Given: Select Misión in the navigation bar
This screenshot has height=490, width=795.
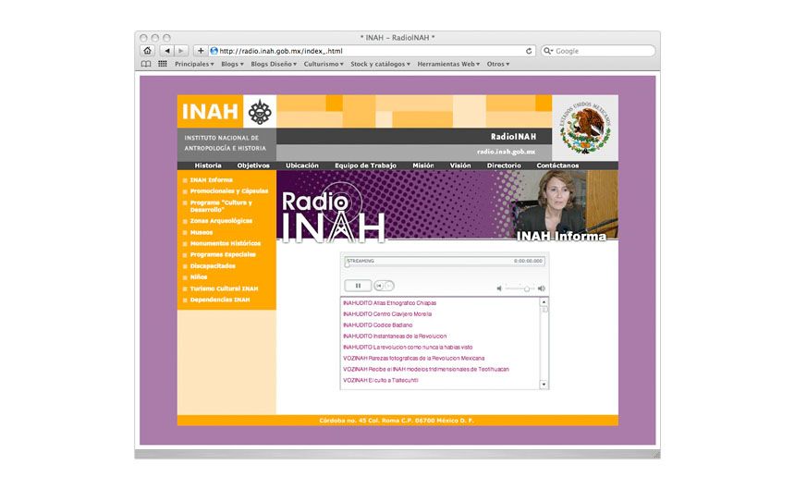Looking at the screenshot, I should point(422,165).
